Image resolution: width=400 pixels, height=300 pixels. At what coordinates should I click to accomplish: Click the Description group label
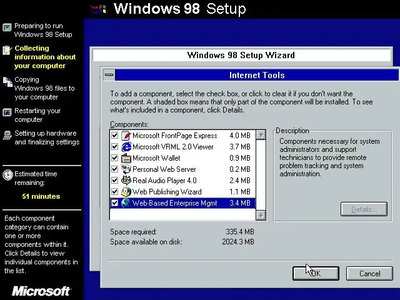coord(292,131)
